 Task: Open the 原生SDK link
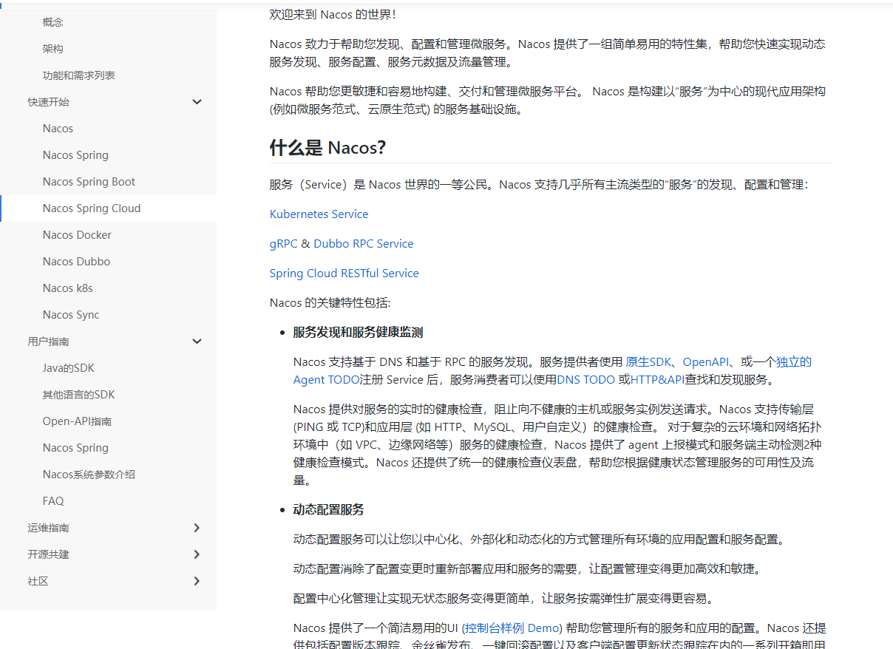tap(648, 362)
